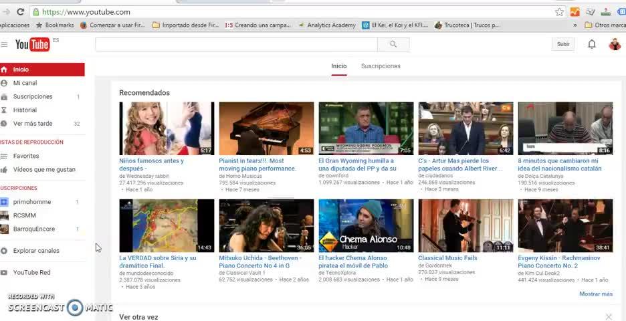Image resolution: width=626 pixels, height=321 pixels.
Task: Bookmark page with the star icon
Action: [559, 12]
